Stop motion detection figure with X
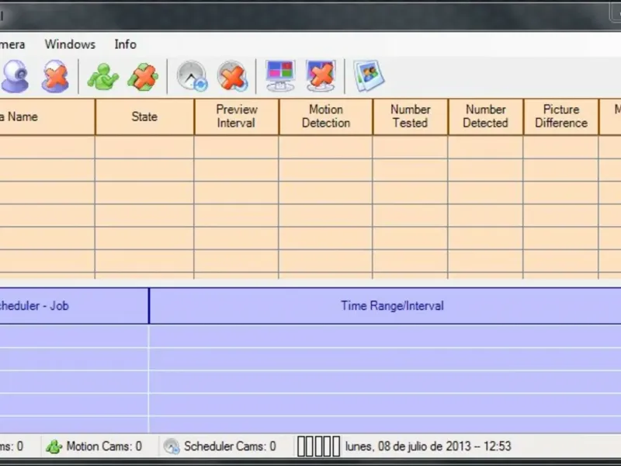This screenshot has width=621, height=466. (x=143, y=76)
